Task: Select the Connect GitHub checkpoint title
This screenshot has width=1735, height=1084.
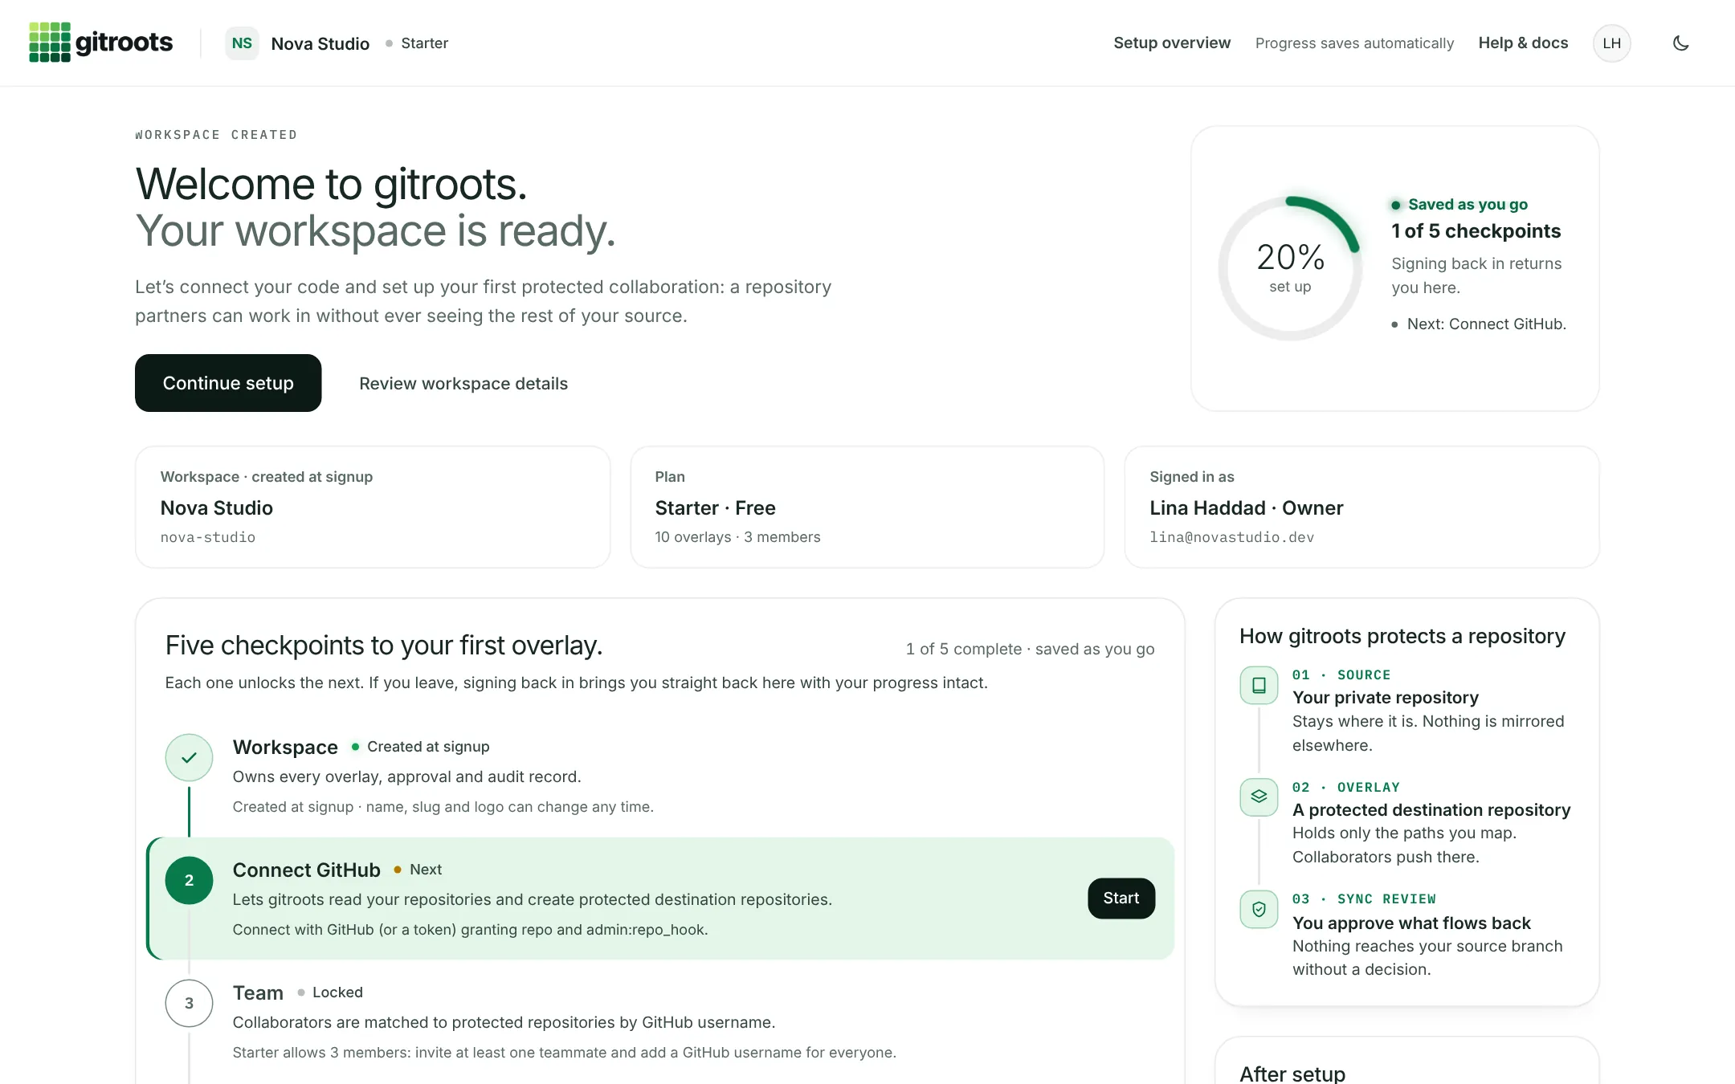Action: tap(306, 870)
